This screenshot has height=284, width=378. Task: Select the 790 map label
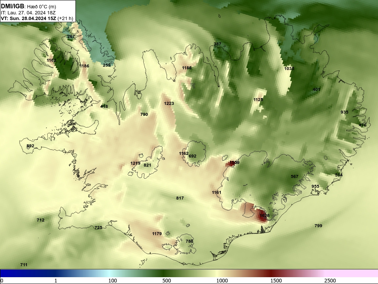[x=144, y=114]
